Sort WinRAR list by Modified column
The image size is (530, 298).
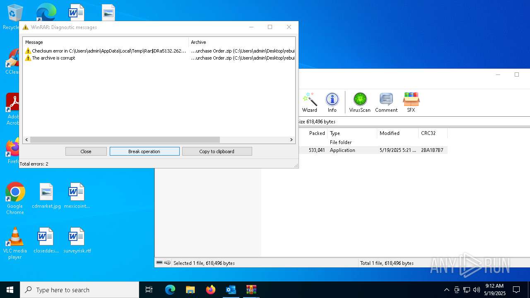tap(397, 133)
